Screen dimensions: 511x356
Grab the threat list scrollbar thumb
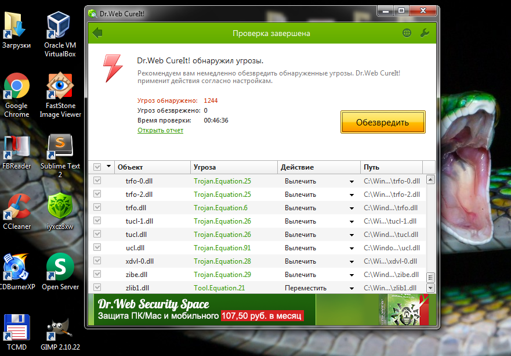tap(430, 278)
